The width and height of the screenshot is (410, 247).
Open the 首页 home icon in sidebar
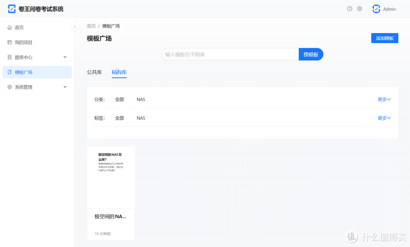tap(9, 27)
